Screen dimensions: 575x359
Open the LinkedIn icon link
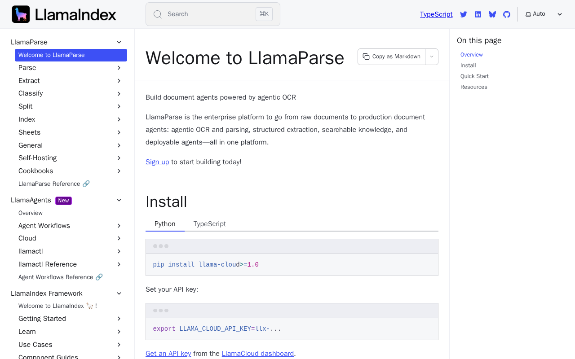[478, 14]
